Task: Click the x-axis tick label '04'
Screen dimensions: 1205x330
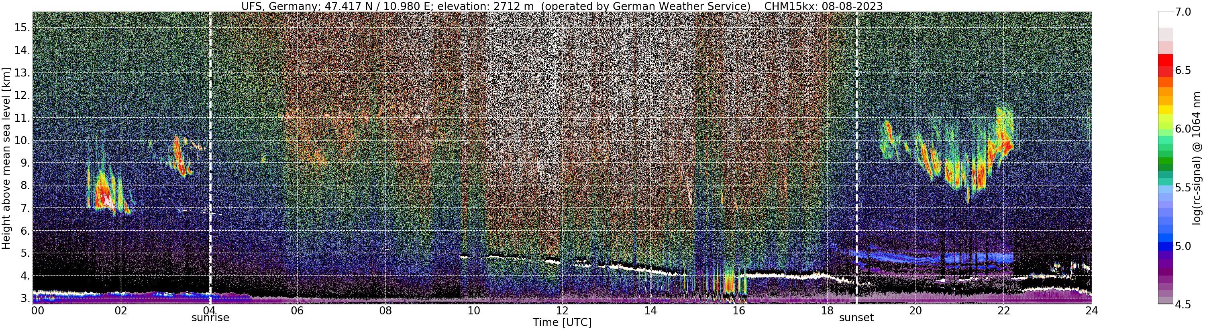Action: click(x=209, y=310)
